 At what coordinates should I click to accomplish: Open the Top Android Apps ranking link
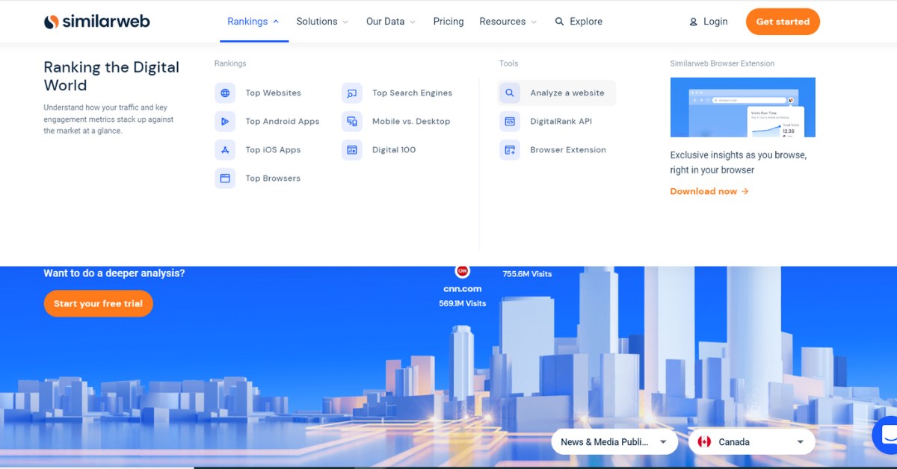[x=283, y=122]
